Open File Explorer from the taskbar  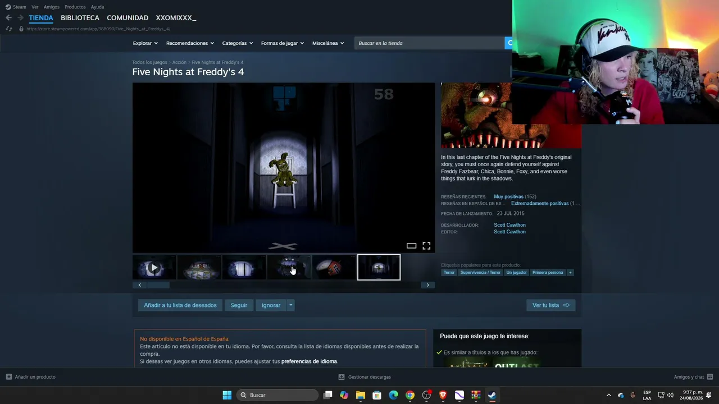(361, 395)
